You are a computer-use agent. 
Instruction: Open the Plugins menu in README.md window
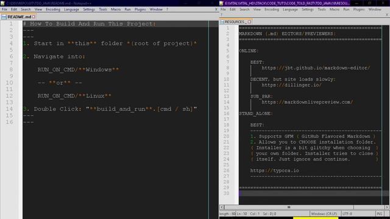tap(140, 9)
